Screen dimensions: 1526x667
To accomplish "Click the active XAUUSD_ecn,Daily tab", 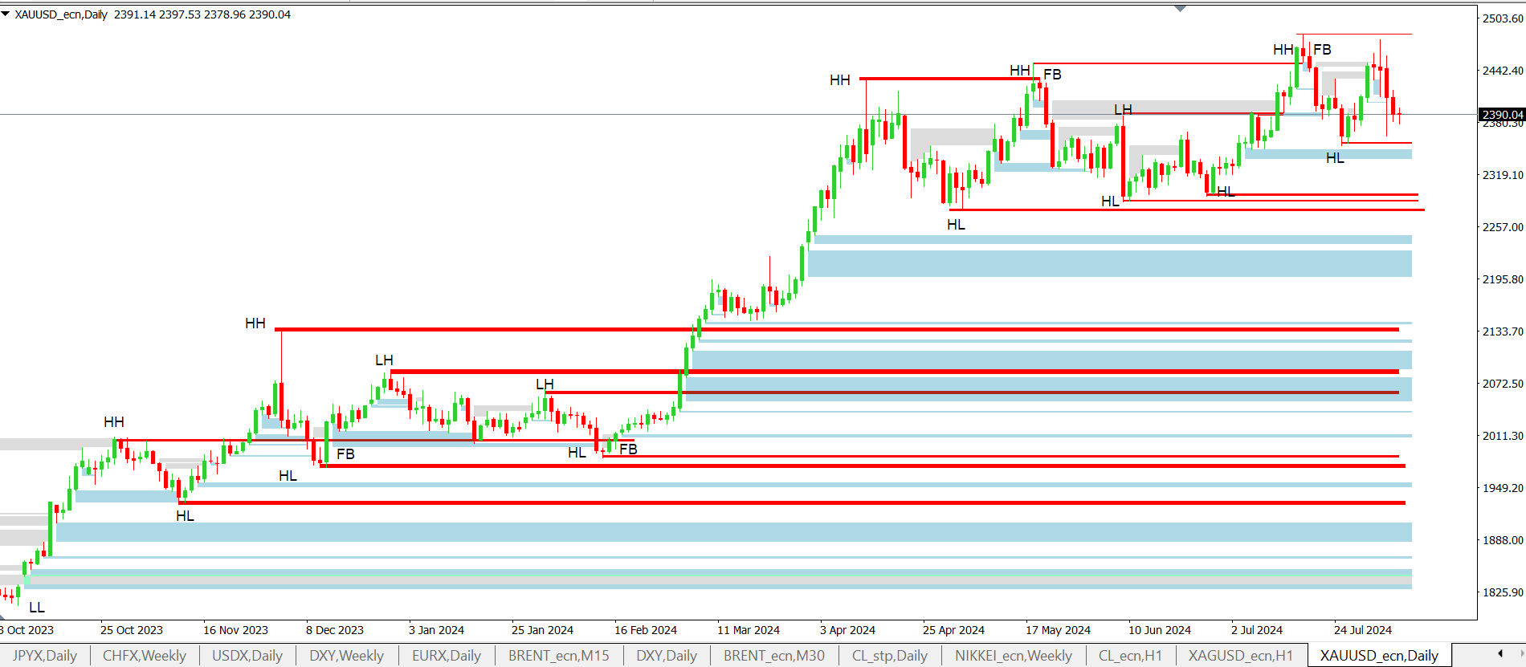I will click(1379, 656).
